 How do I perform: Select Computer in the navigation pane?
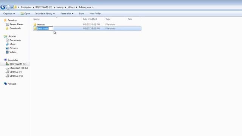coord(13,60)
